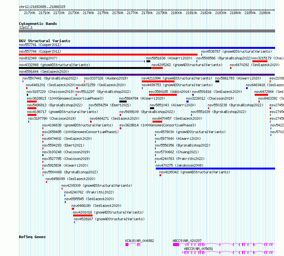Select red bar under nsv4205262
This screenshot has height=256, width=284.
point(157,68)
